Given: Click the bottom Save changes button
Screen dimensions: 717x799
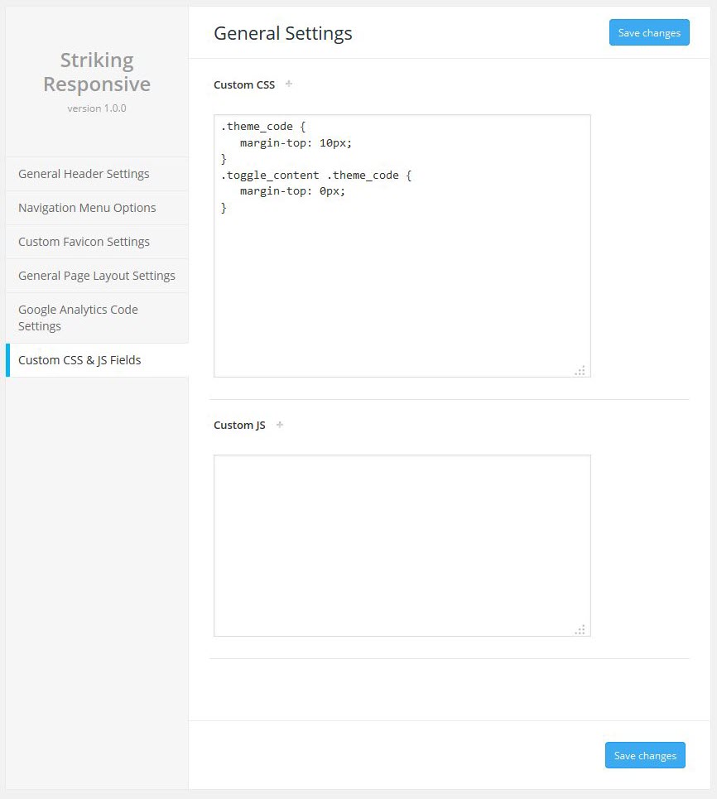Looking at the screenshot, I should pos(645,755).
